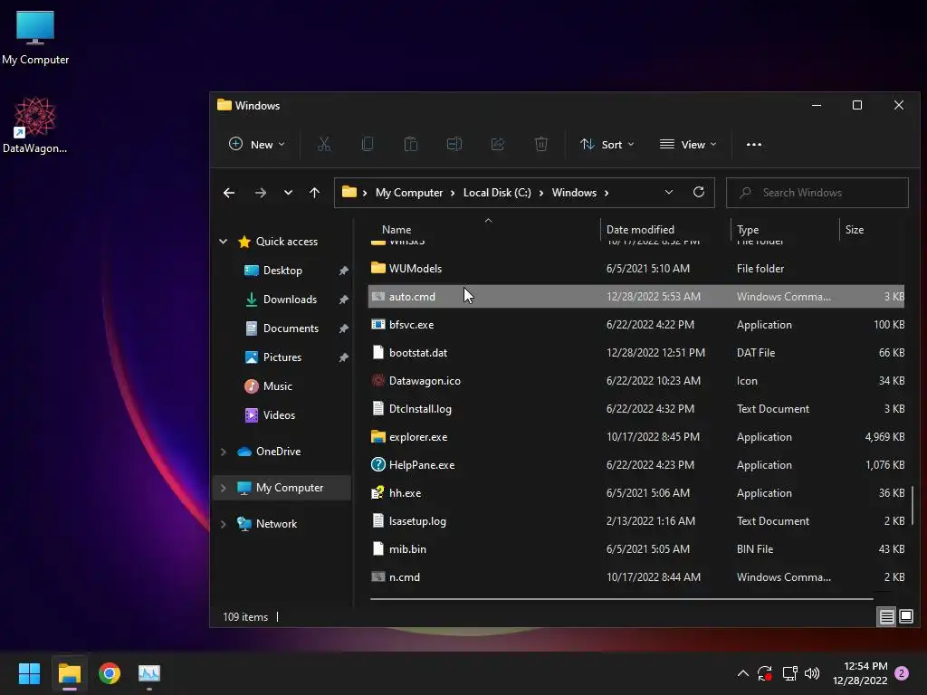Show hidden system tray icons

click(743, 673)
